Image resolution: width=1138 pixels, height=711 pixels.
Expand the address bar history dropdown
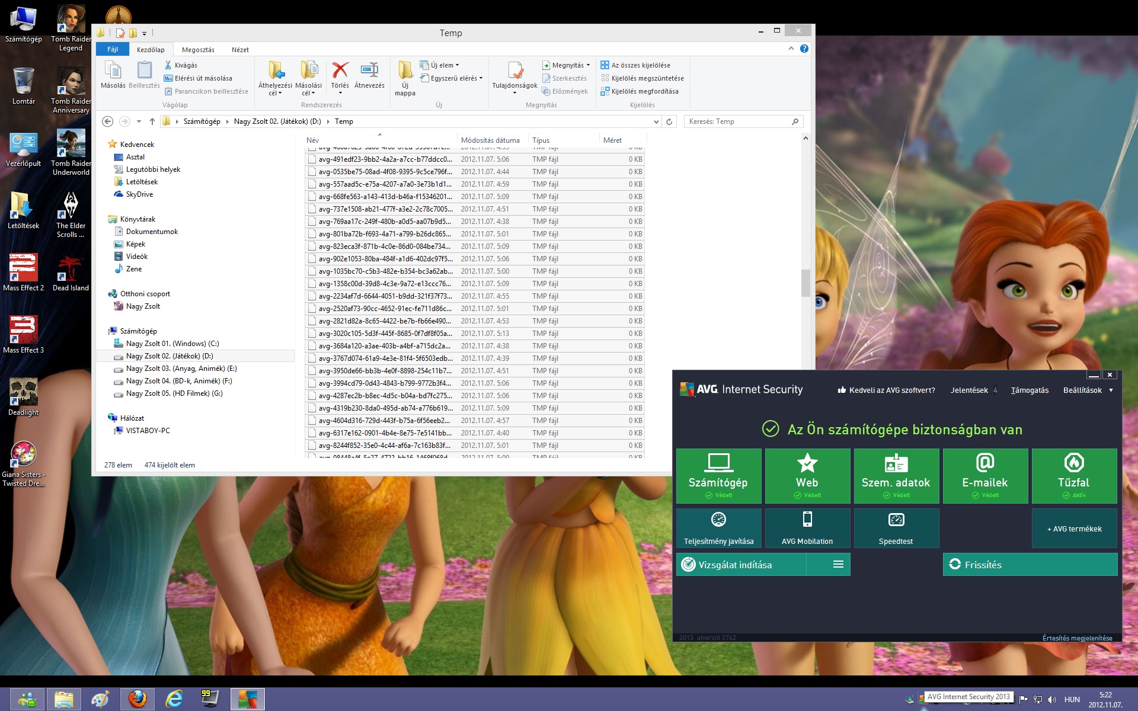tap(656, 121)
